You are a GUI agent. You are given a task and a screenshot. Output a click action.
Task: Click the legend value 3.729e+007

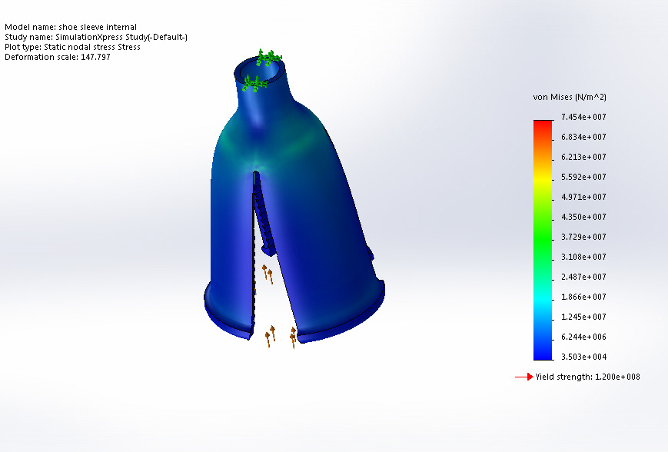pos(583,237)
